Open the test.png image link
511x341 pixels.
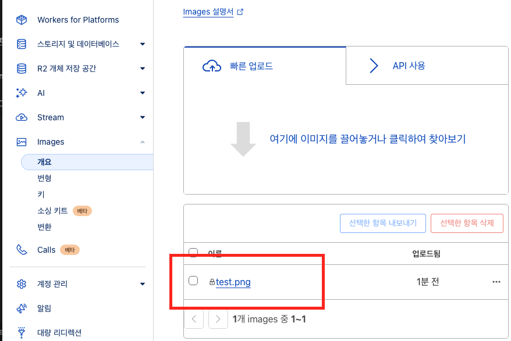(x=233, y=282)
